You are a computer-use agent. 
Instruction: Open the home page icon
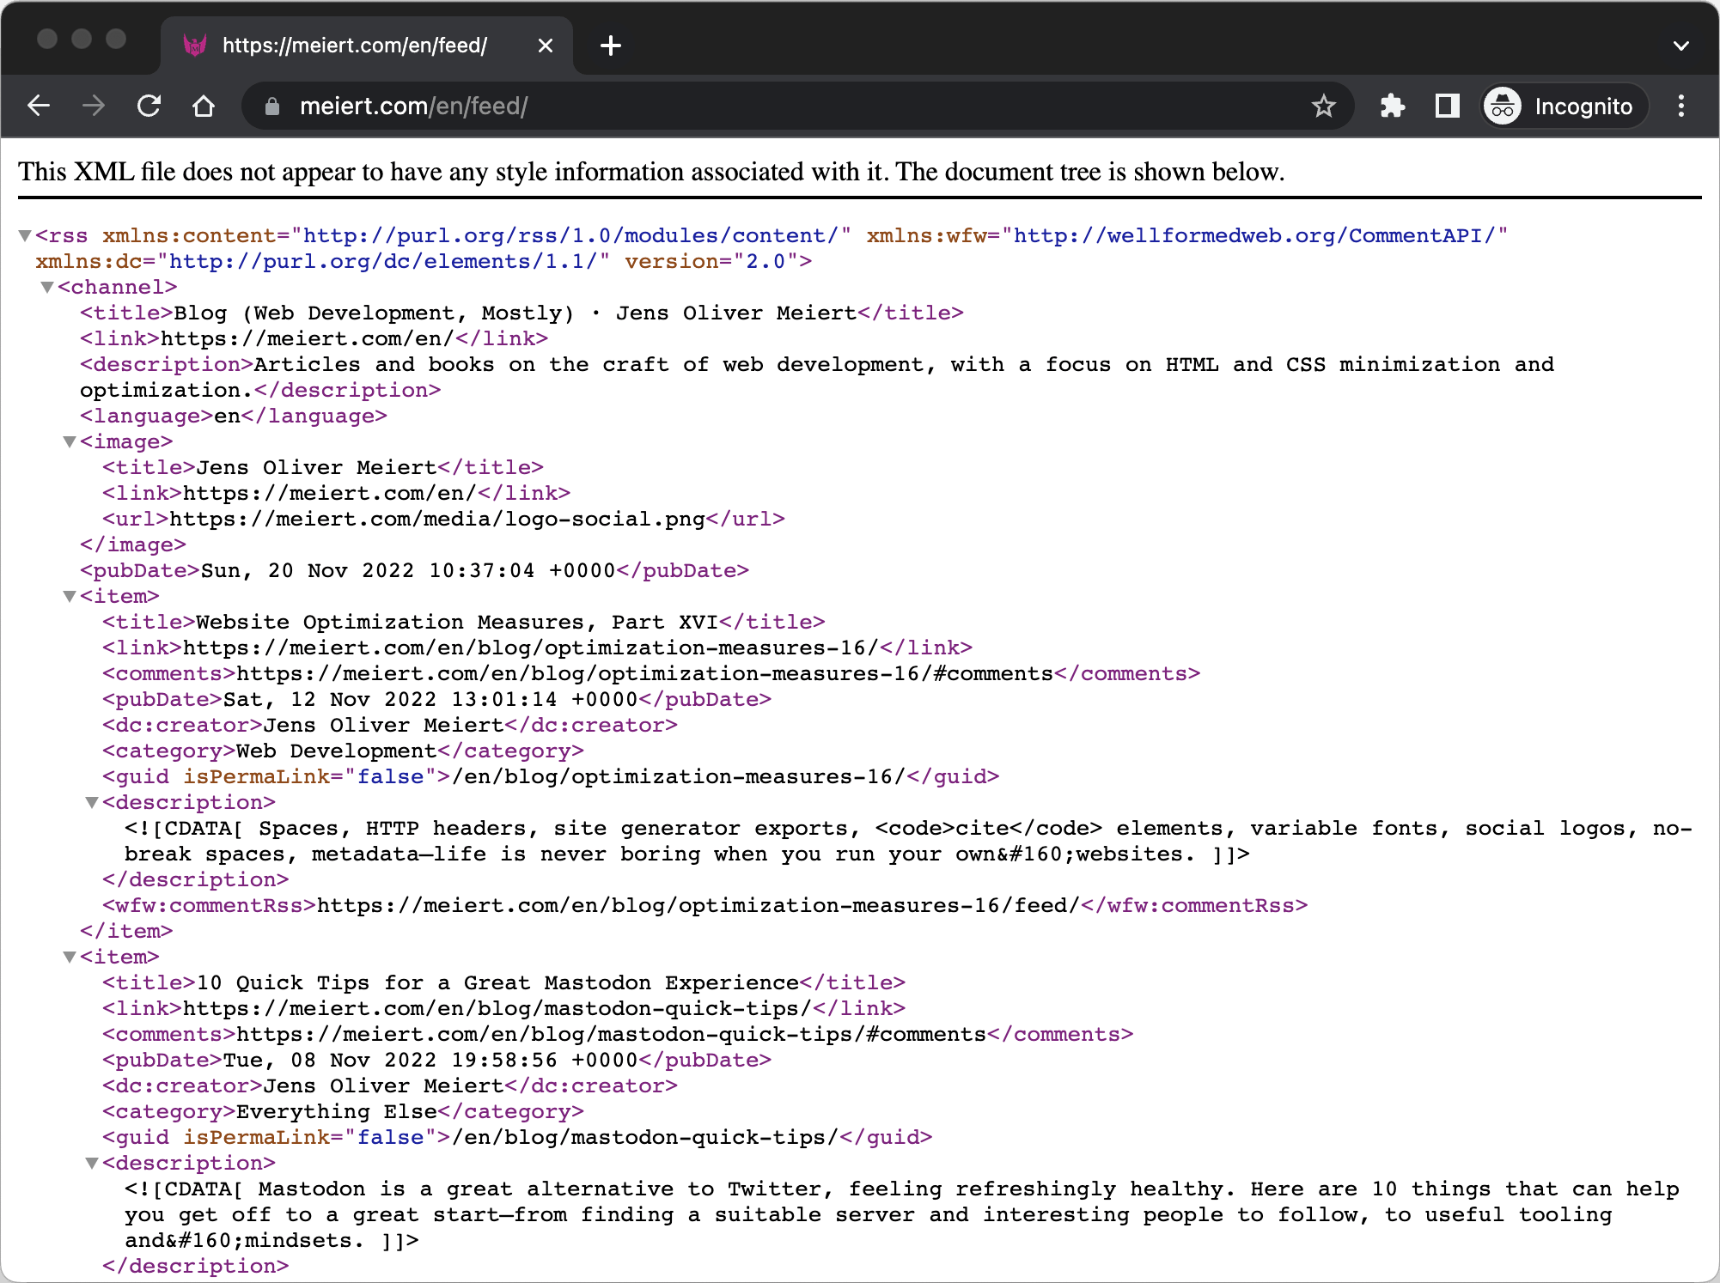[204, 106]
